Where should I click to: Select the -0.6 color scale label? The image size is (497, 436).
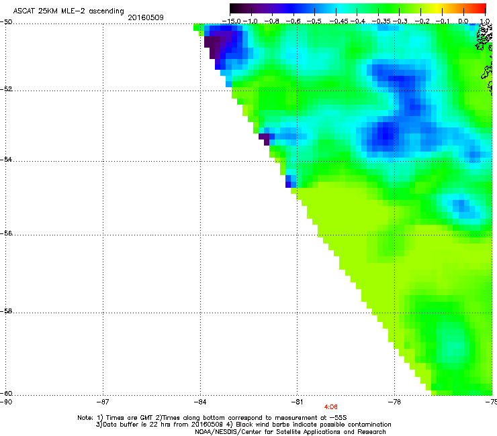[293, 21]
